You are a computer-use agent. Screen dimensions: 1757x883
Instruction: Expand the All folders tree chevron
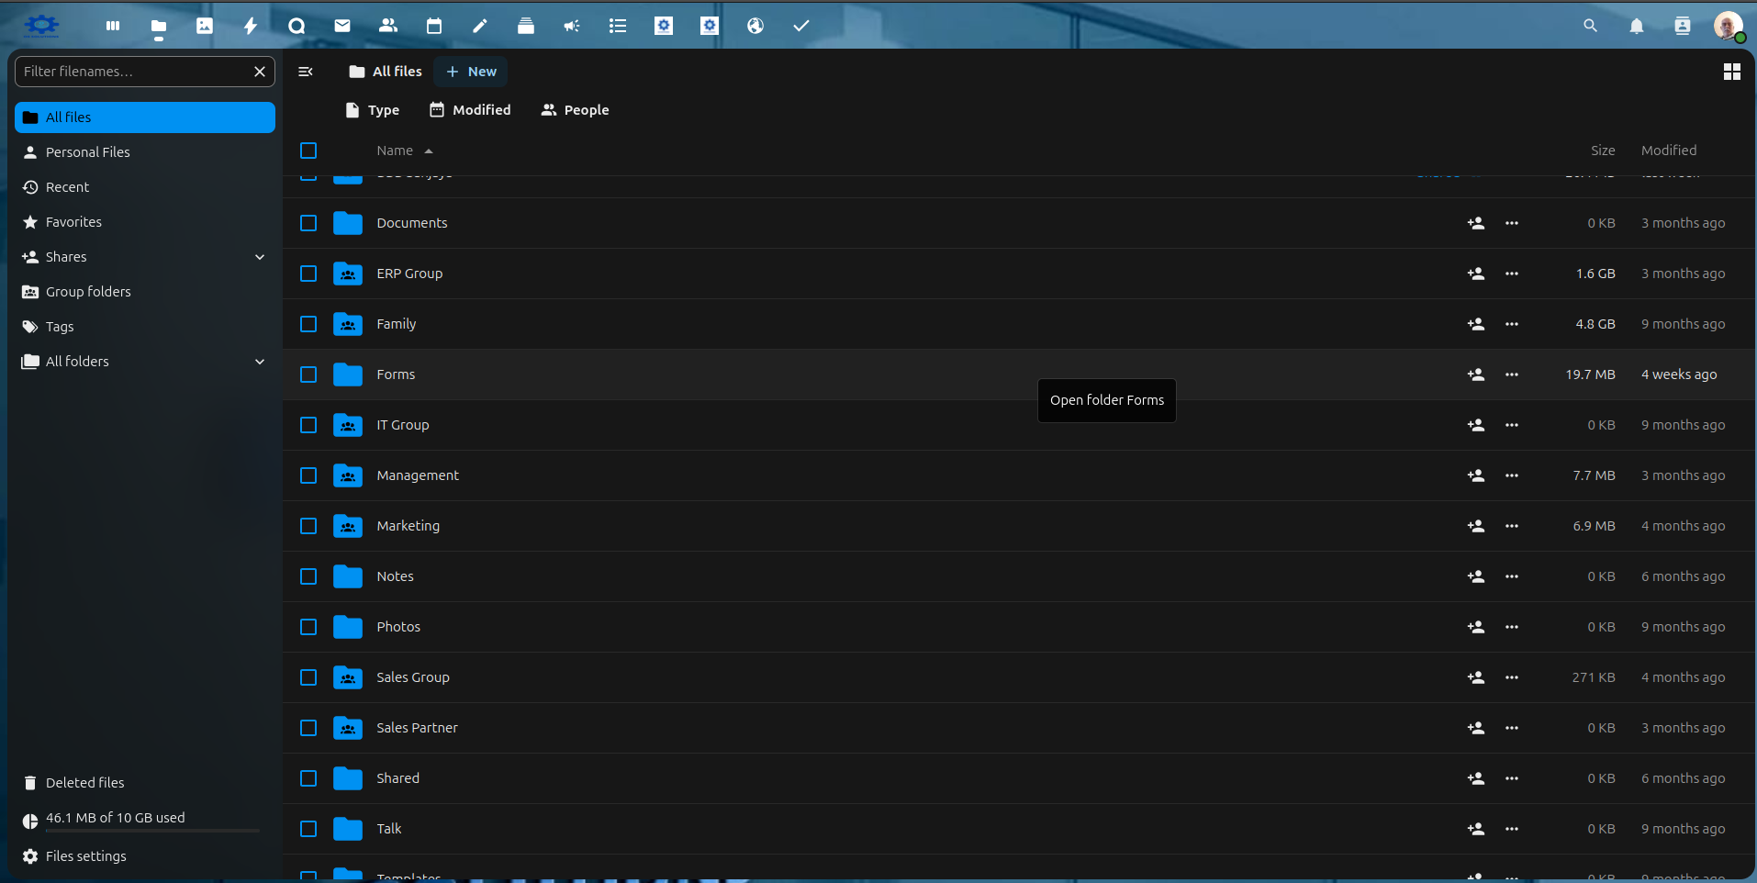260,362
